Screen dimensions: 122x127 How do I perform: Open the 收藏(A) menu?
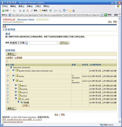(x=30, y=6)
